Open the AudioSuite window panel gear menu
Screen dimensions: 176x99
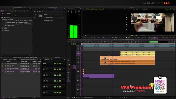(65, 9)
